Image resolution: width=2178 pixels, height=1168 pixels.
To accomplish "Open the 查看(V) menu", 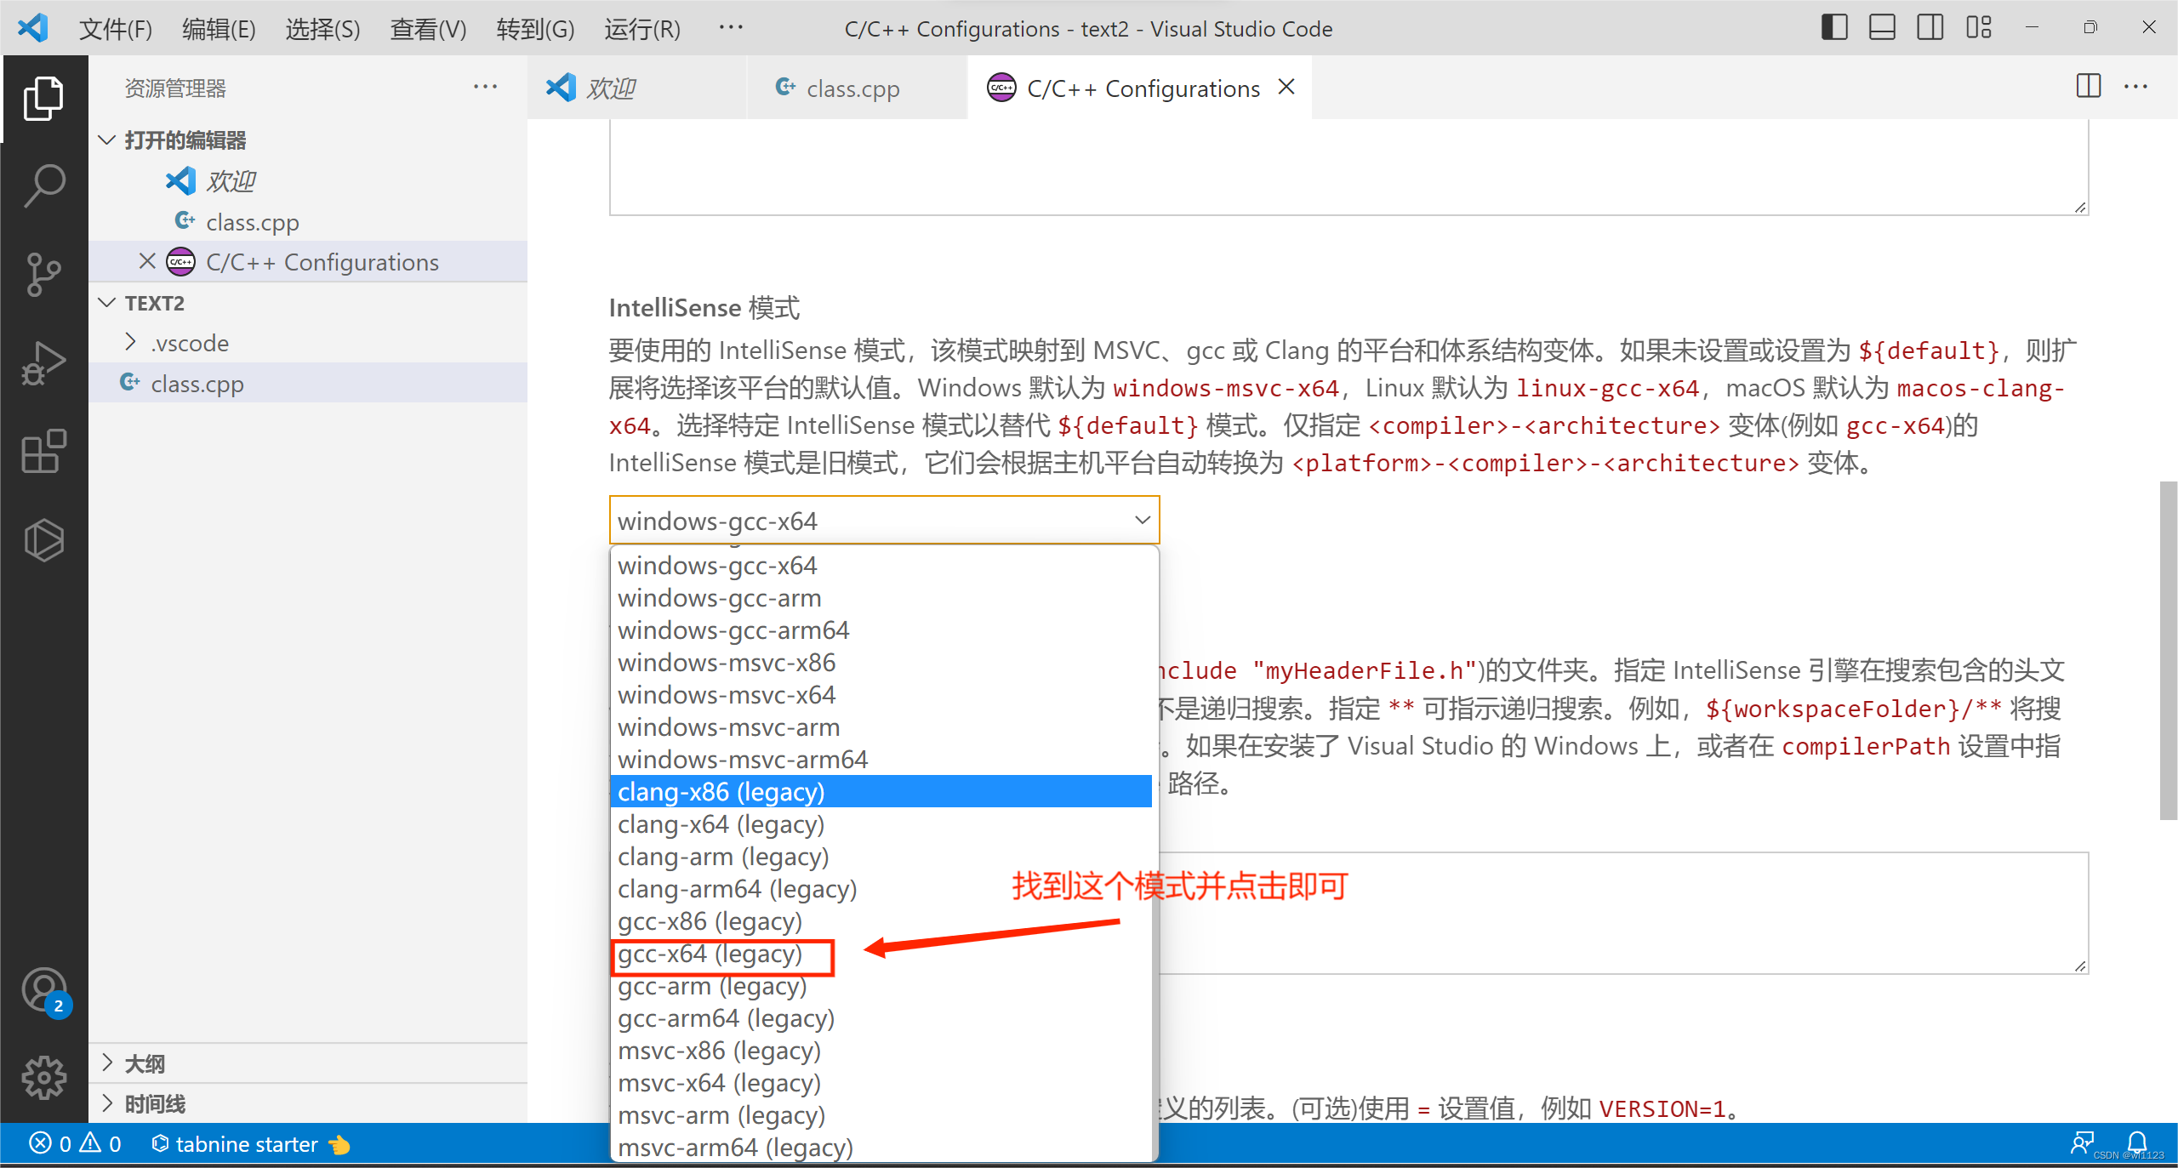I will point(428,29).
